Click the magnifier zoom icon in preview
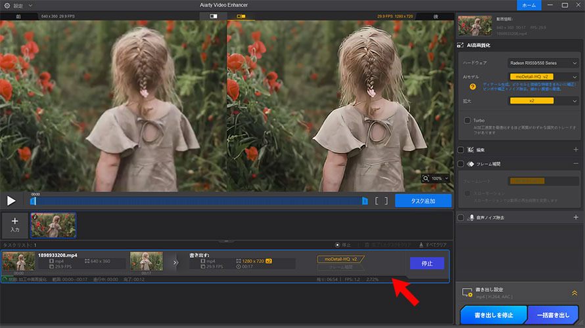 [426, 178]
